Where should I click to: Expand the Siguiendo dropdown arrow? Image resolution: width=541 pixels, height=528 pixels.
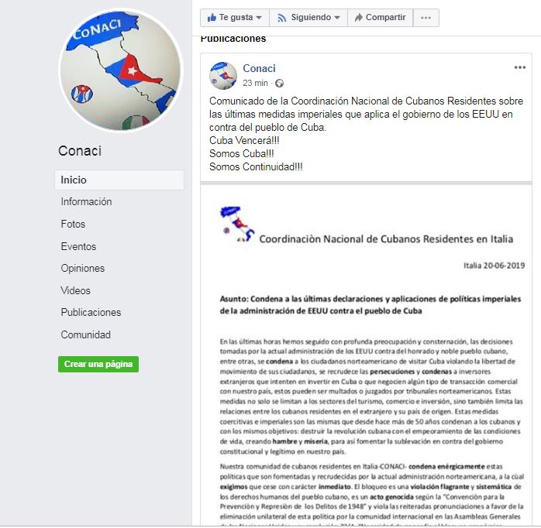[337, 18]
